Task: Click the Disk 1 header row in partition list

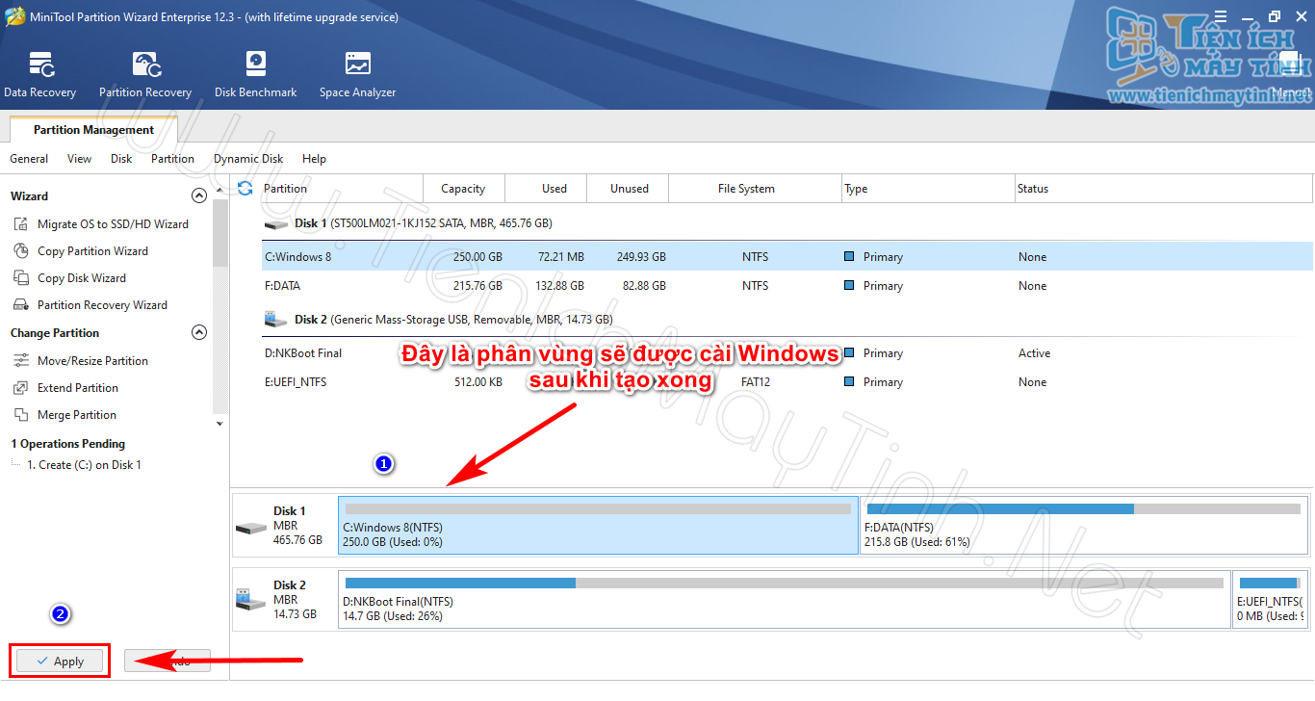Action: (x=786, y=223)
